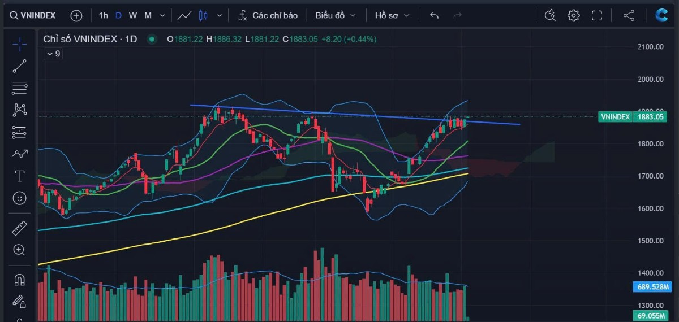Image resolution: width=679 pixels, height=322 pixels.
Task: Select the Fibonacci retracement tool
Action: pyautogui.click(x=19, y=88)
